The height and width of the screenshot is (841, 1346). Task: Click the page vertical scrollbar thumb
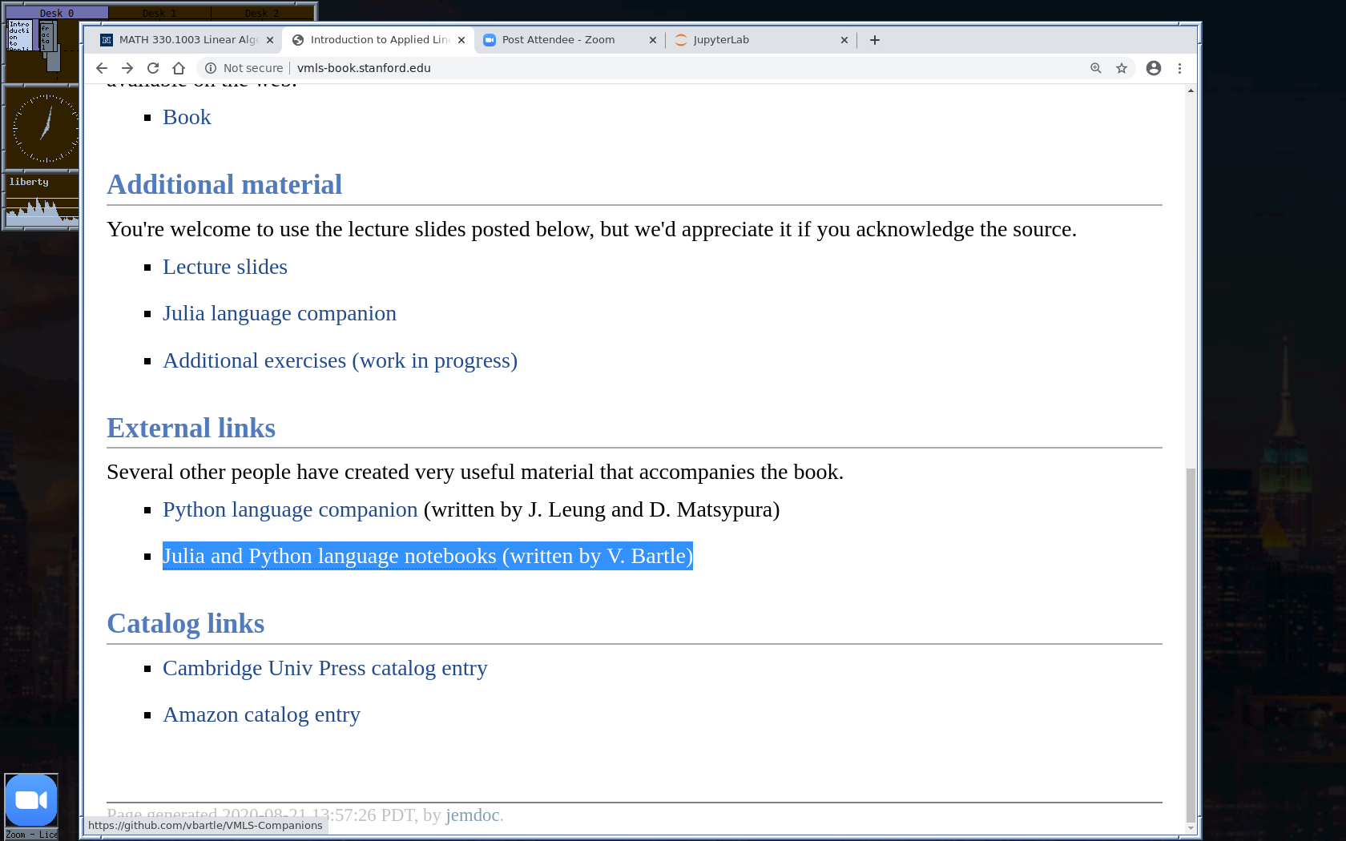tap(1191, 641)
